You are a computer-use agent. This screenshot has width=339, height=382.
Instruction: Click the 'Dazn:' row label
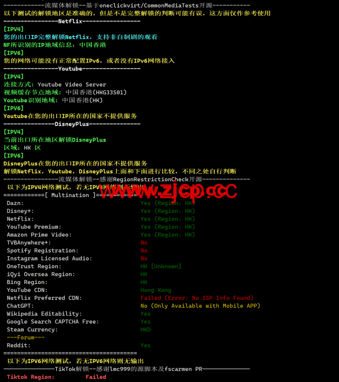(x=15, y=203)
